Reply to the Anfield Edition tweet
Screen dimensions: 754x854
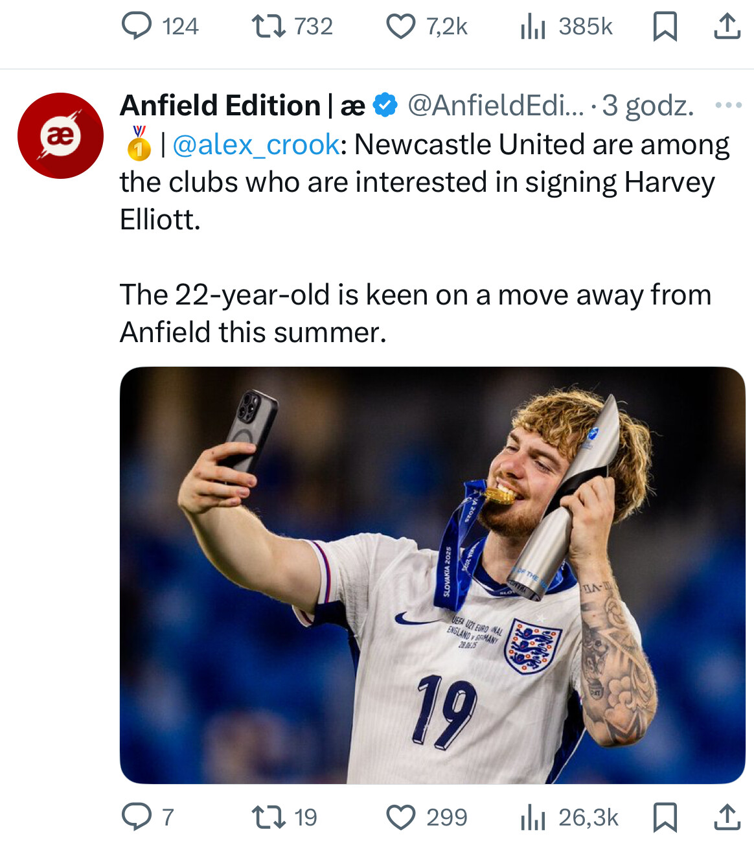[x=137, y=817]
